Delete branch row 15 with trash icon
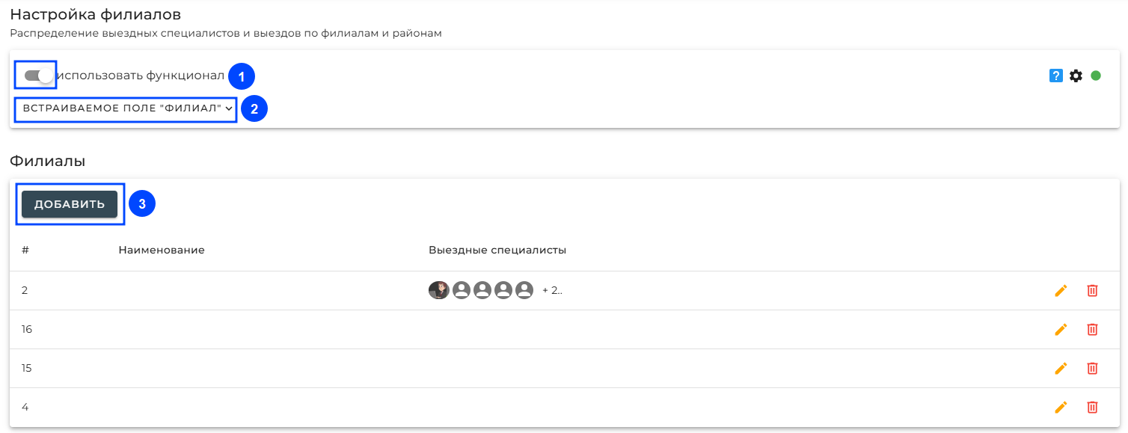1128x433 pixels. tap(1092, 368)
